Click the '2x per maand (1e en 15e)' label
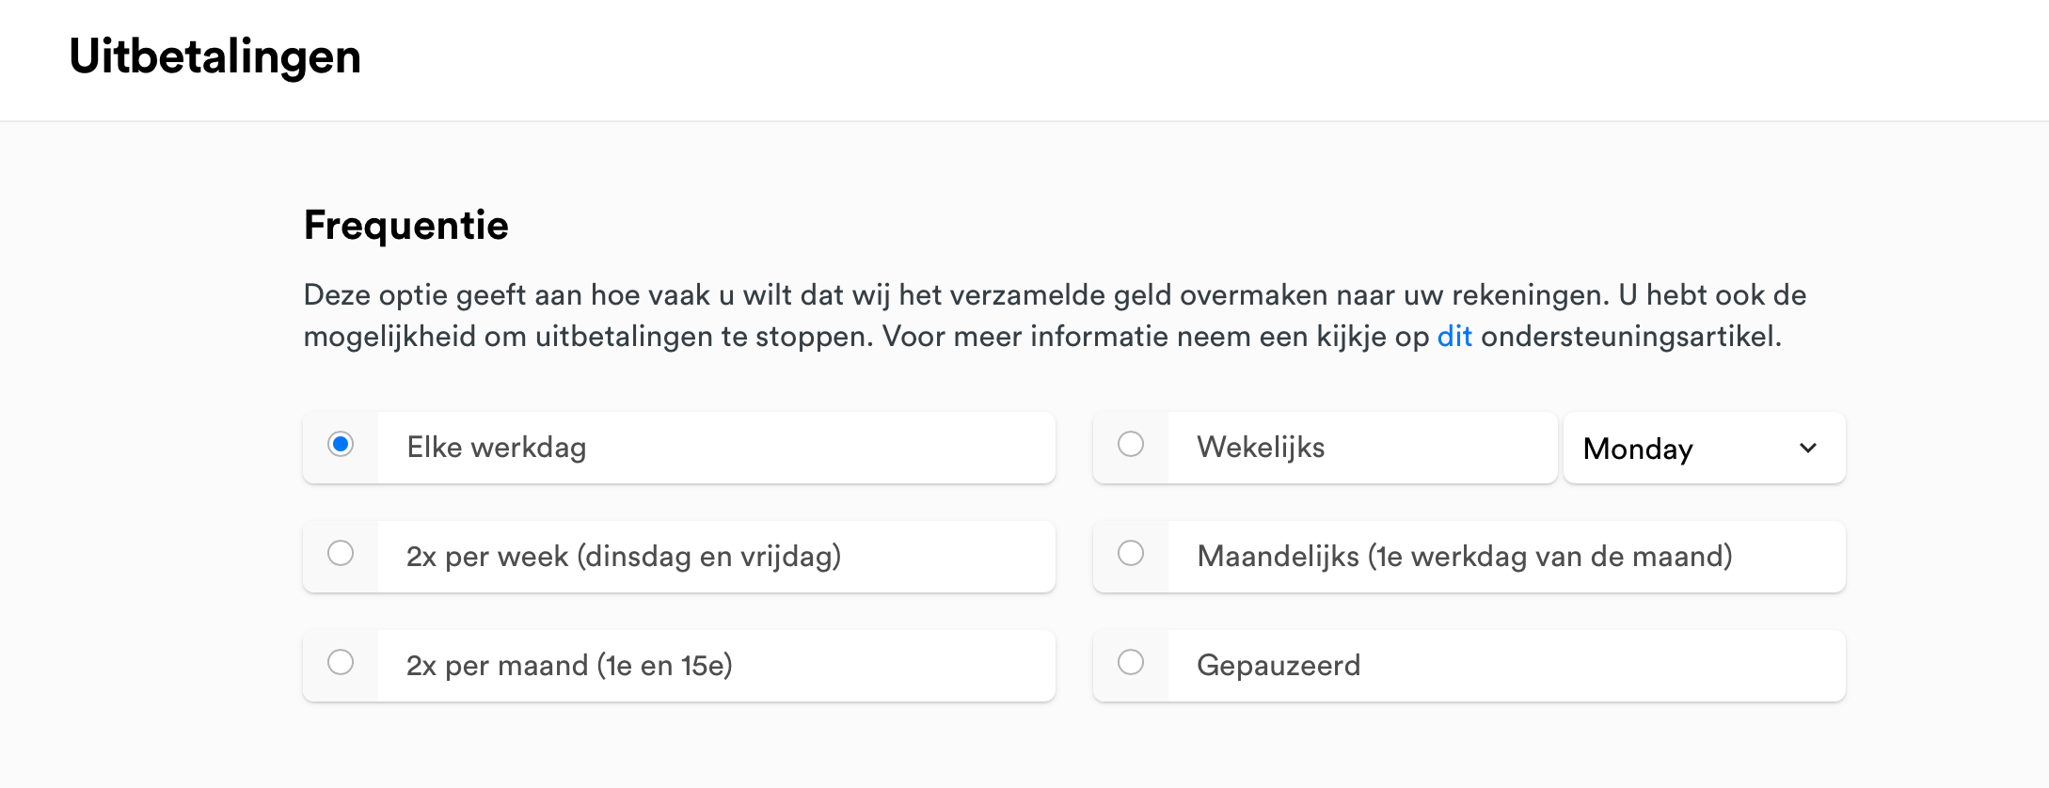Image resolution: width=2049 pixels, height=788 pixels. pyautogui.click(x=568, y=666)
